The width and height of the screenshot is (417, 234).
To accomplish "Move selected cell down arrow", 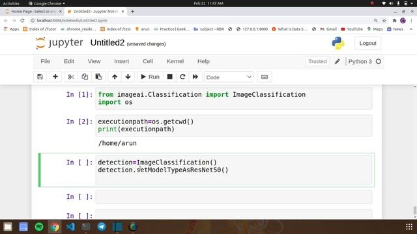I will click(128, 77).
